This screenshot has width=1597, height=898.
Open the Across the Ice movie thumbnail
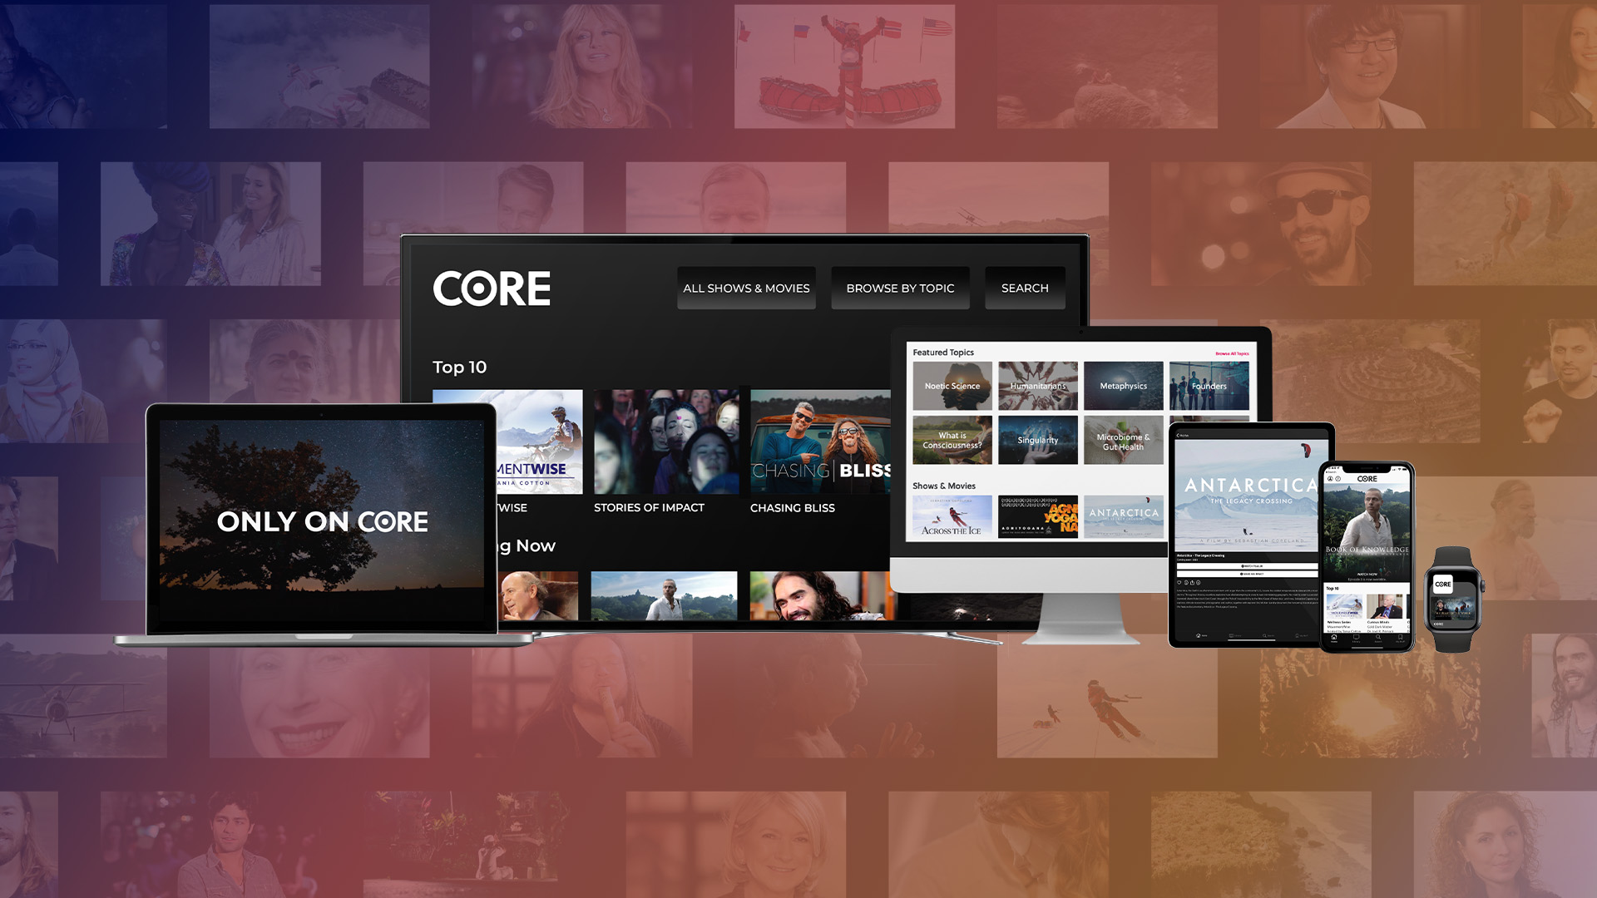(x=952, y=516)
